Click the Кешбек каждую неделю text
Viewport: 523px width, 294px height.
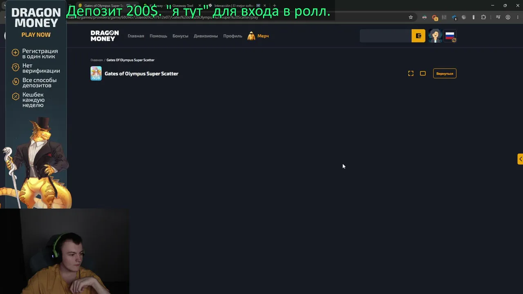pyautogui.click(x=34, y=100)
